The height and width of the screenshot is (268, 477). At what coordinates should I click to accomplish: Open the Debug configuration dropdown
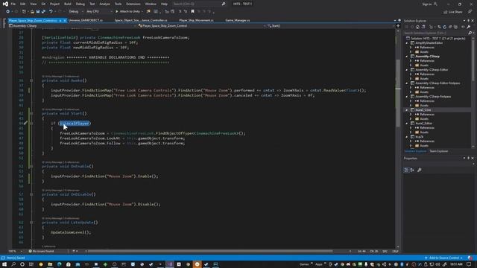coord(76,12)
